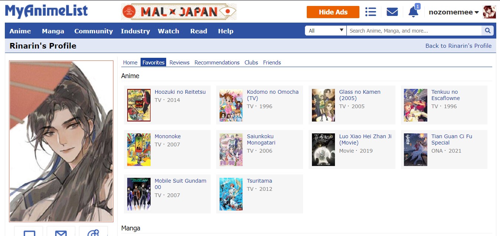The width and height of the screenshot is (500, 236).
Task: Click the "ONA · 2021" text
Action: [446, 151]
